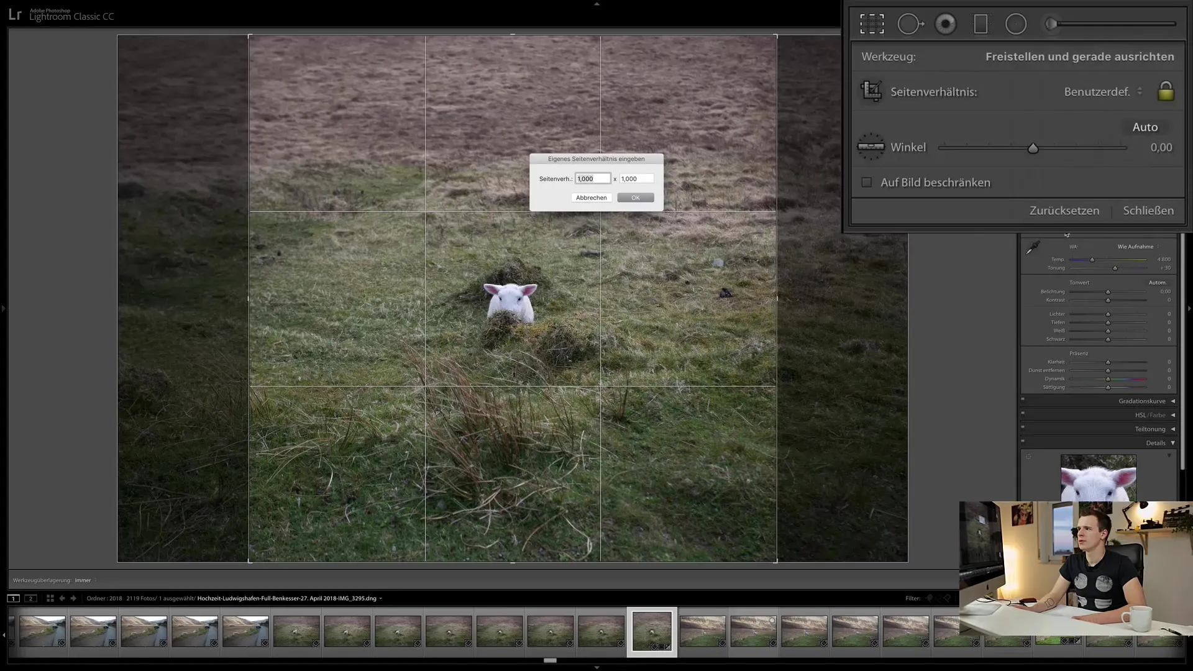Image resolution: width=1193 pixels, height=671 pixels.
Task: Adjust the Winkel angle slider
Action: 1033,148
